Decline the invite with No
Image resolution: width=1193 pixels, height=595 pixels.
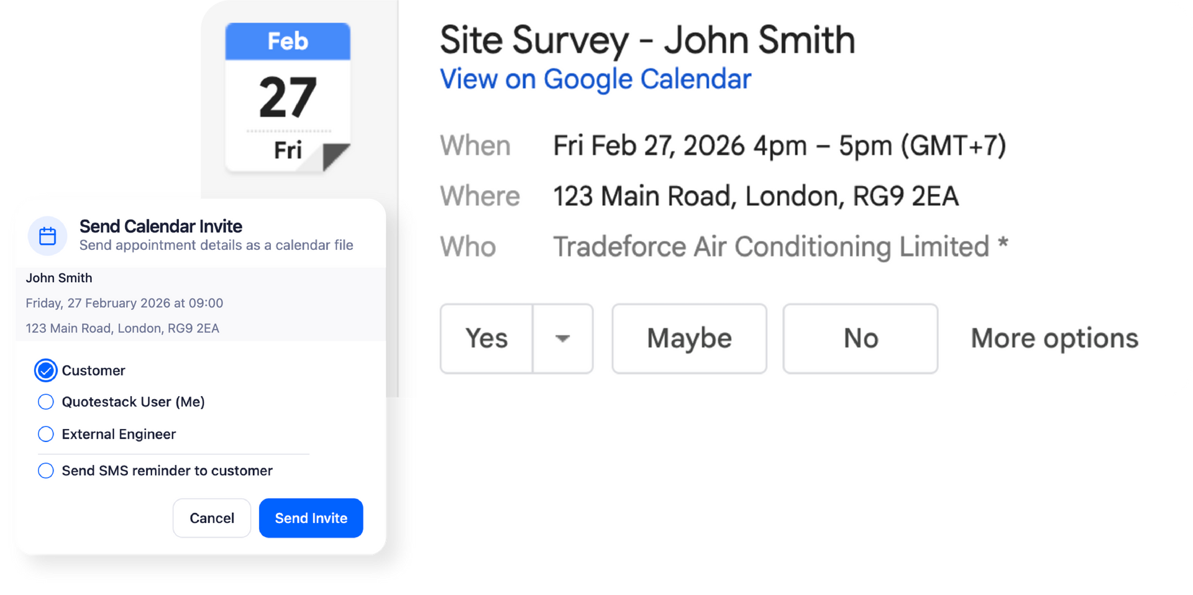click(860, 339)
